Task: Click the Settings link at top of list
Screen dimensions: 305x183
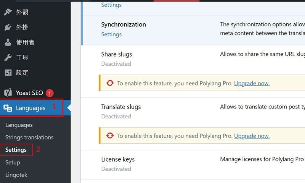Action: tap(111, 5)
